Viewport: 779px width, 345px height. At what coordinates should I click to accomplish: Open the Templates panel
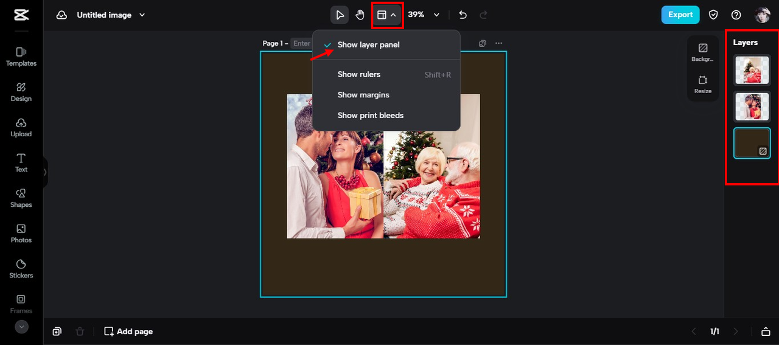coord(21,57)
